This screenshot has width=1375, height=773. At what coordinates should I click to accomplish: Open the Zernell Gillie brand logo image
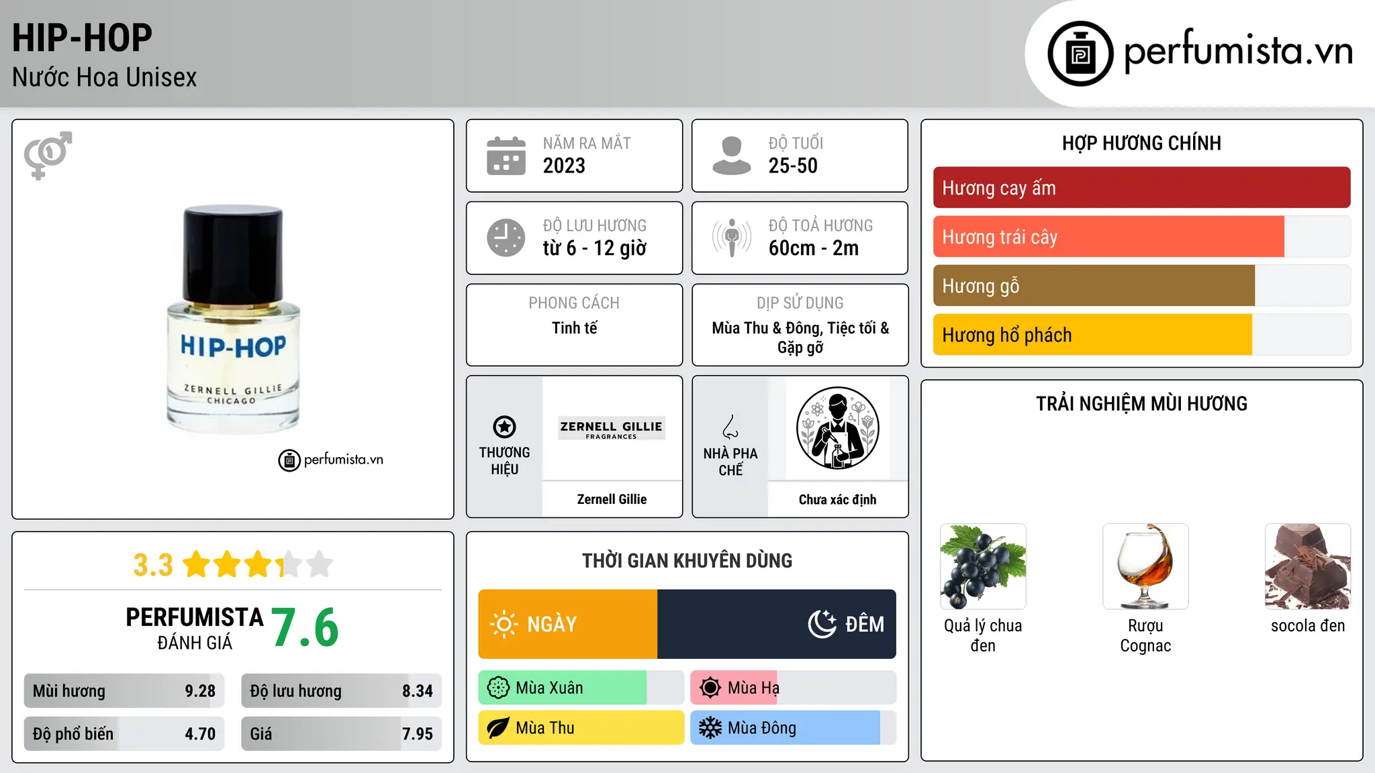click(x=612, y=428)
